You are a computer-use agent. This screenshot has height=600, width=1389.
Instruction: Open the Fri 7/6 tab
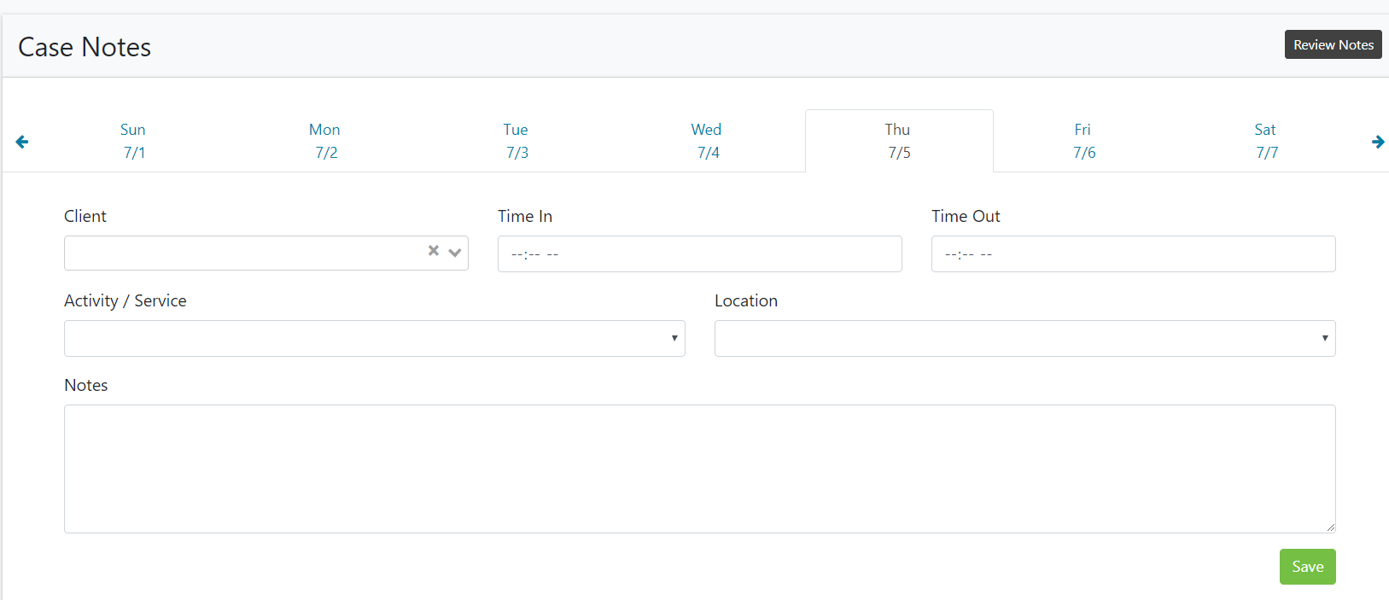(x=1083, y=141)
